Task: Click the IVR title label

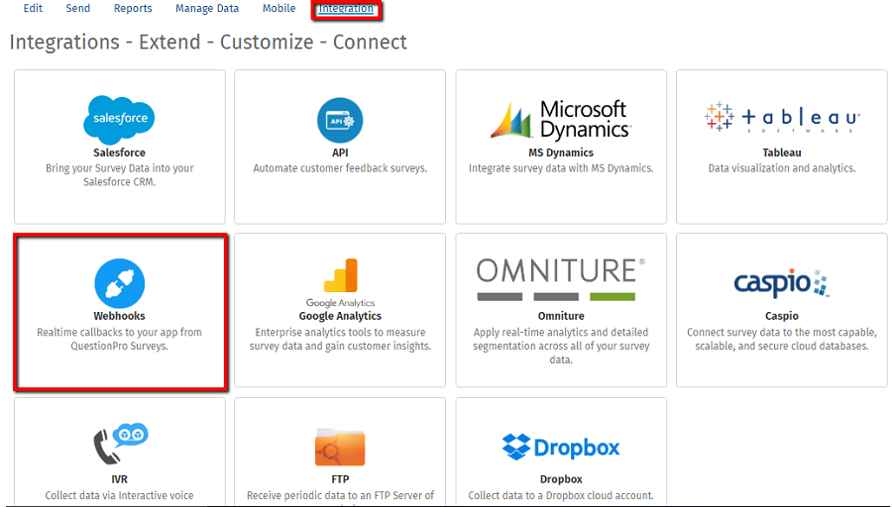Action: coord(120,479)
